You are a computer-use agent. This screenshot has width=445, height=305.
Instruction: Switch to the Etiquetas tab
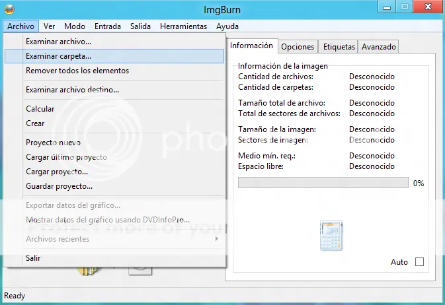pos(339,47)
